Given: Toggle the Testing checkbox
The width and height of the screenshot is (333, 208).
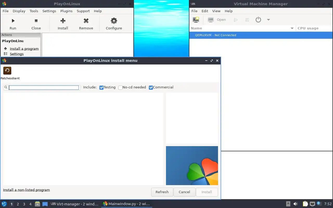Looking at the screenshot, I should pyautogui.click(x=101, y=88).
